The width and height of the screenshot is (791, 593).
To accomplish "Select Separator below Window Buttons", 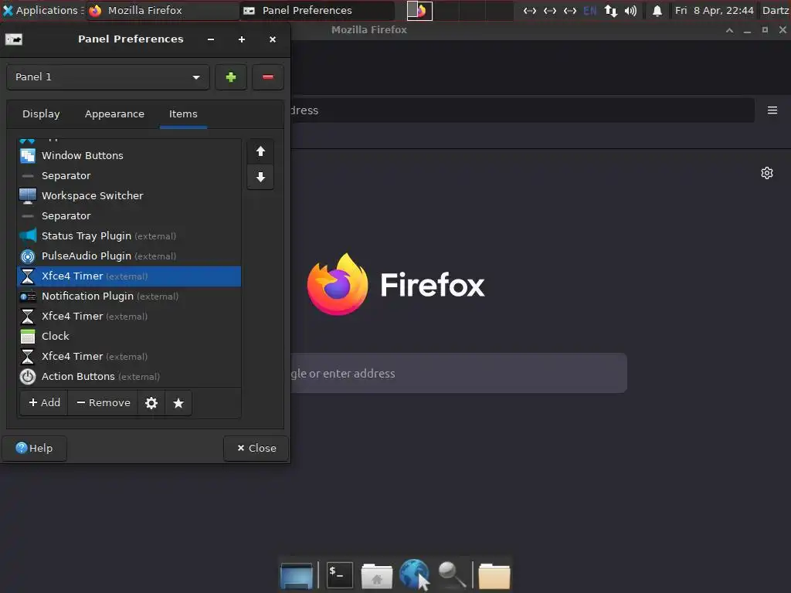I will 130,175.
